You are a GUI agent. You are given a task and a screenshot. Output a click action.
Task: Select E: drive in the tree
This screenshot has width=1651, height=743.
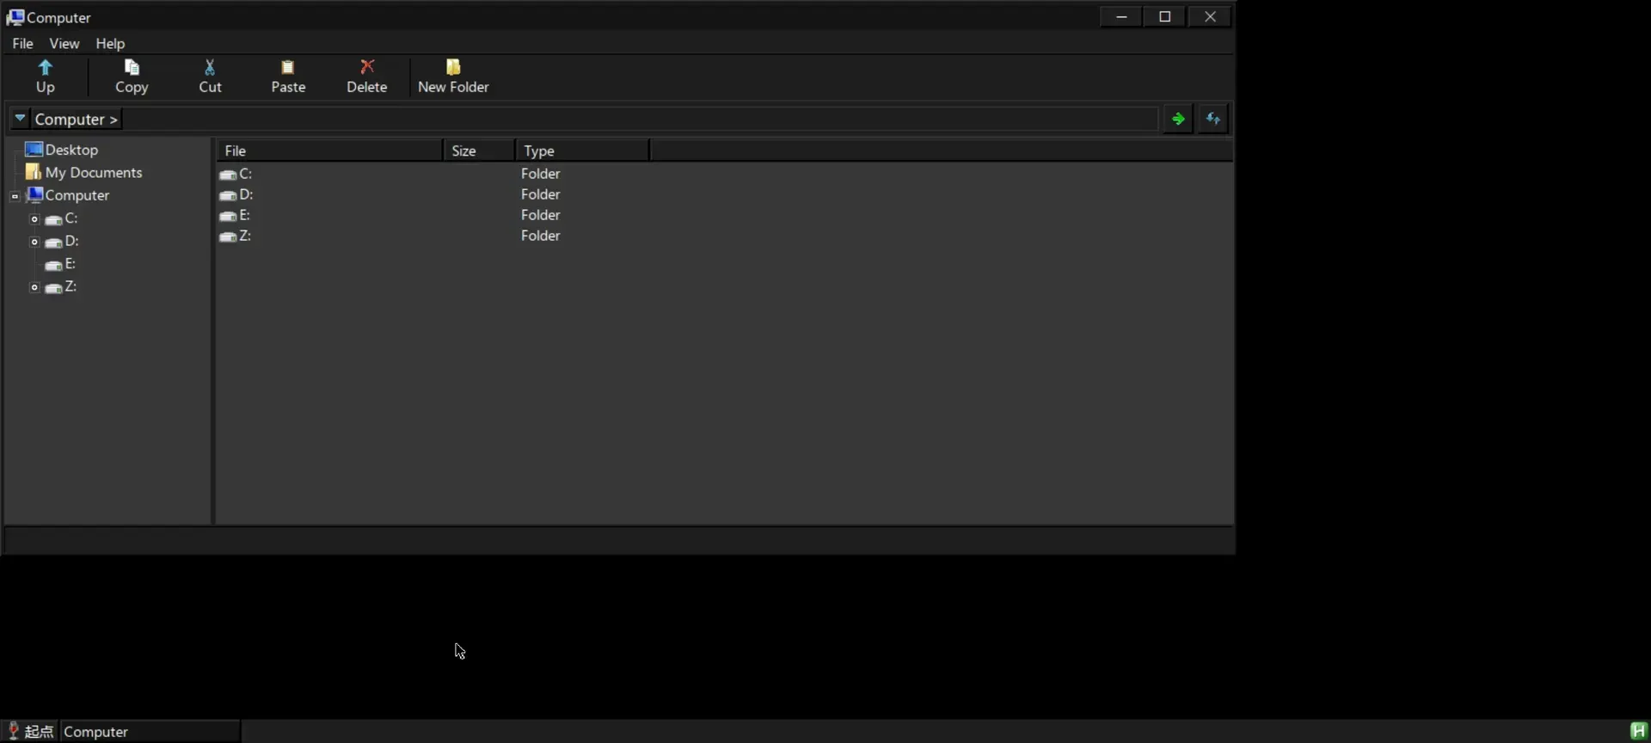61,264
